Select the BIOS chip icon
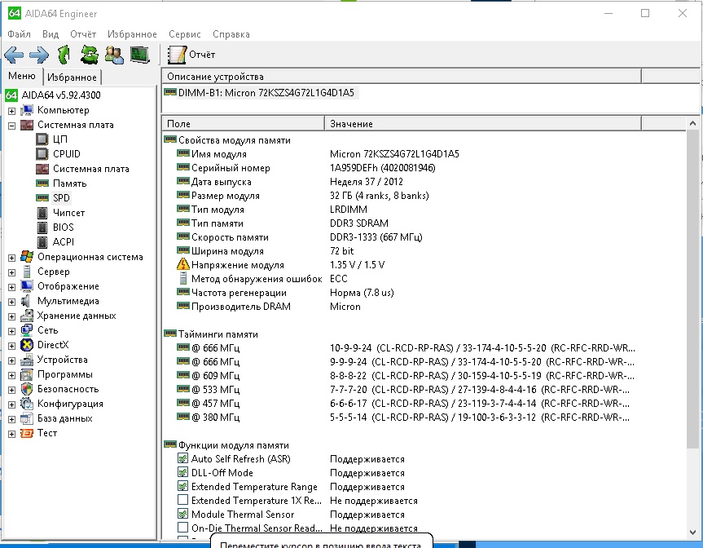Viewport: 703px width, 548px height. (x=42, y=228)
